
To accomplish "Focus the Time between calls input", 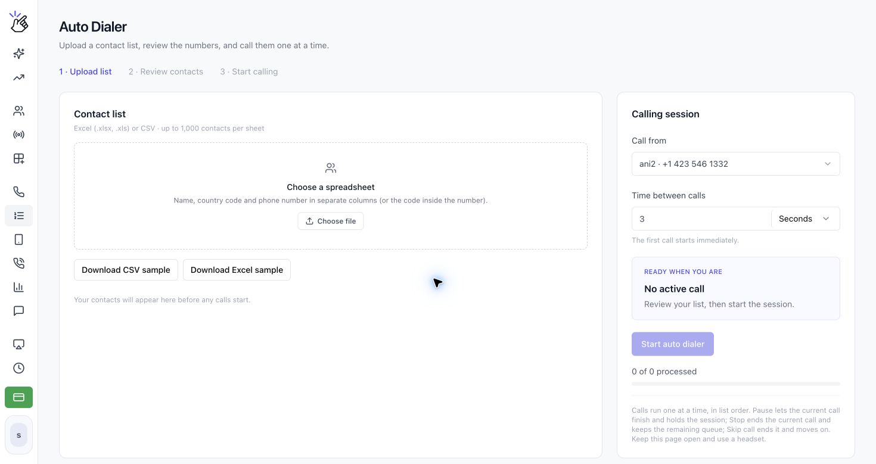I will coord(701,219).
